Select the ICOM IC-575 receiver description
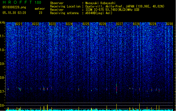 click(x=112, y=10)
